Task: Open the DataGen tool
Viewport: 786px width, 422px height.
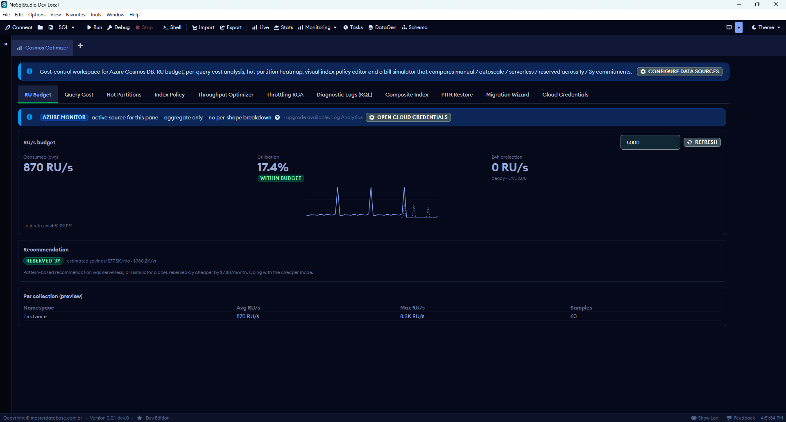Action: (383, 27)
